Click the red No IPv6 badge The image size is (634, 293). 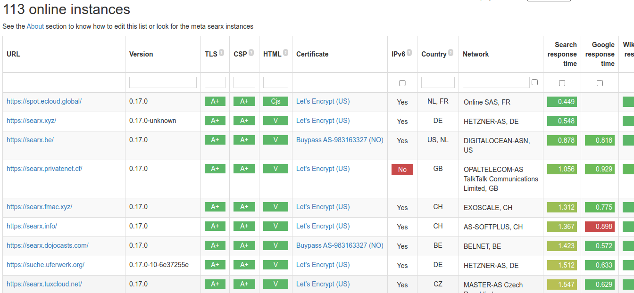(x=402, y=170)
